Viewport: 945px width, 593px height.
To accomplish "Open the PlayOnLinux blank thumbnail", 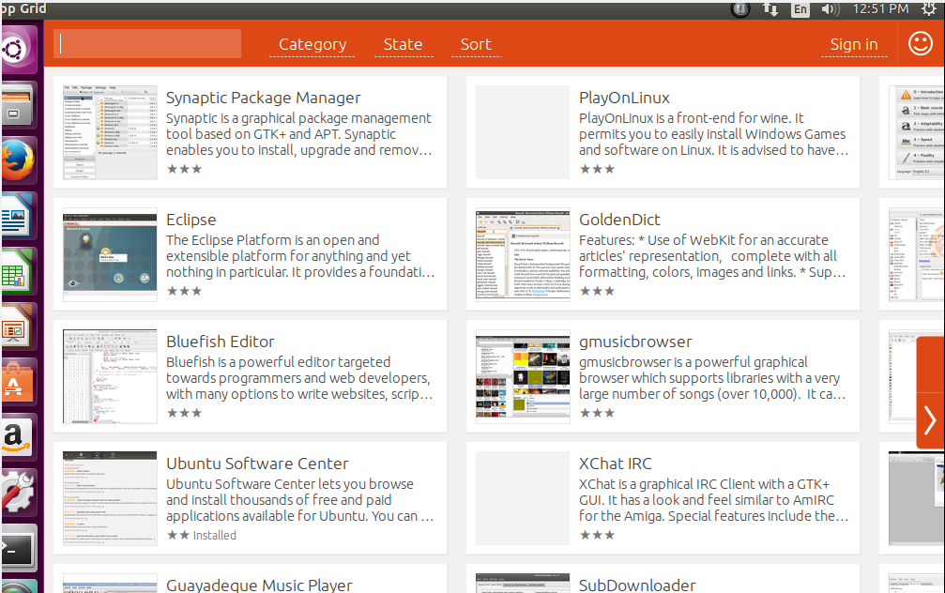I will pos(523,132).
